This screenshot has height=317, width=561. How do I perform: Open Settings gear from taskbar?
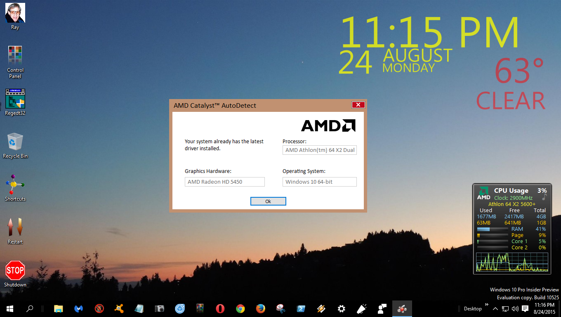click(342, 308)
